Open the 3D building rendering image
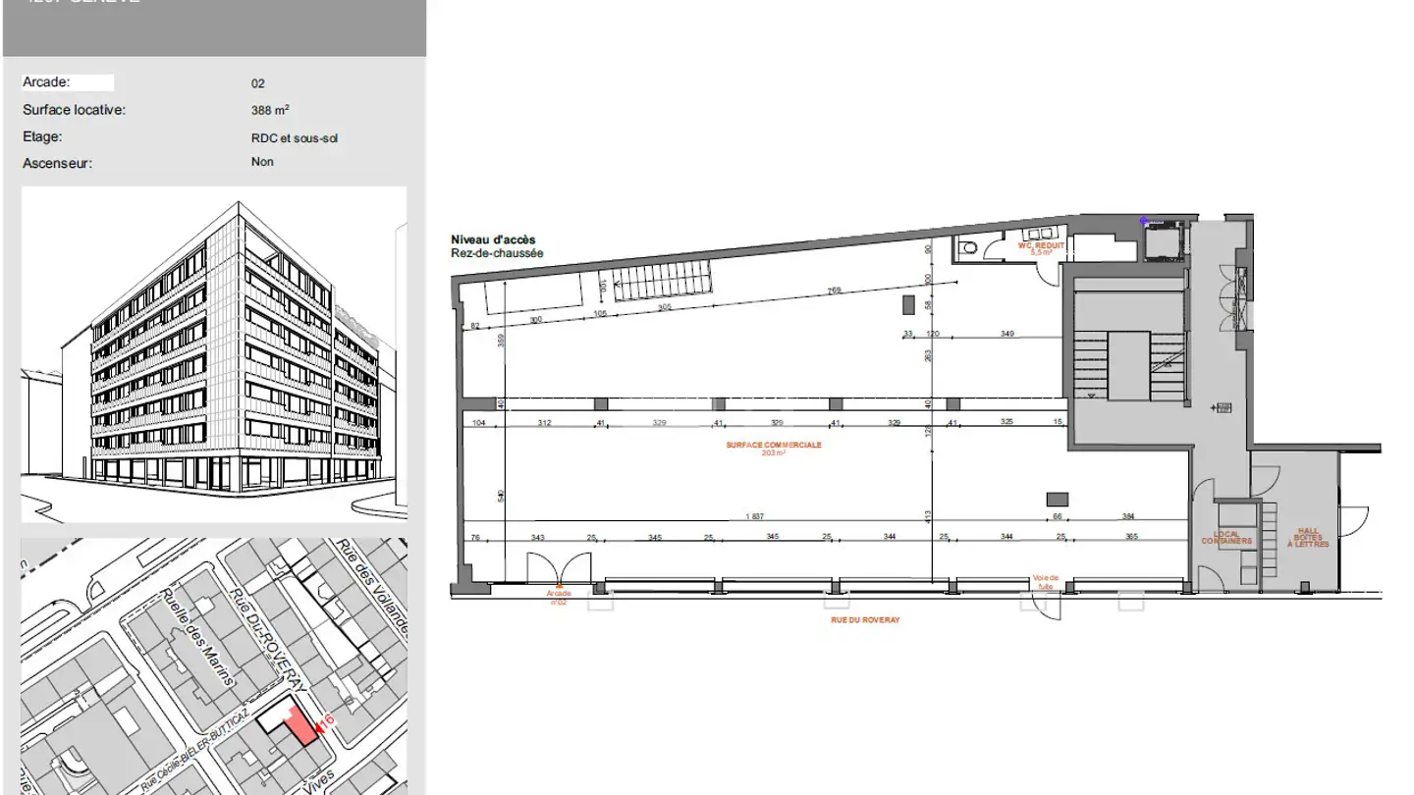Image resolution: width=1414 pixels, height=795 pixels. click(x=213, y=353)
